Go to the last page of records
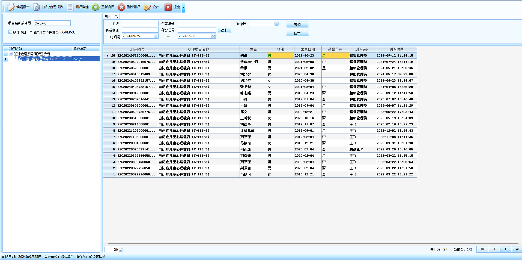Viewport: 522px width, 260px height. [x=517, y=249]
